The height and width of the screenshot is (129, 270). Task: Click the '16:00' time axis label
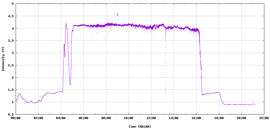tap(196, 118)
